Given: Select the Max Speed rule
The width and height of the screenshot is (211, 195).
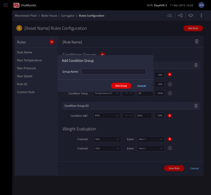Looking at the screenshot, I should [25, 76].
